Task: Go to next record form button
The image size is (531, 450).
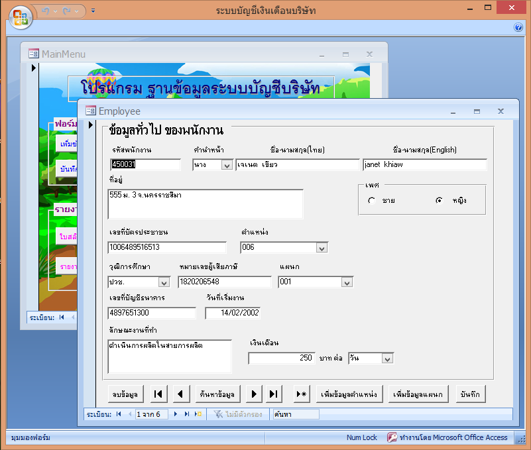Action: tap(254, 394)
